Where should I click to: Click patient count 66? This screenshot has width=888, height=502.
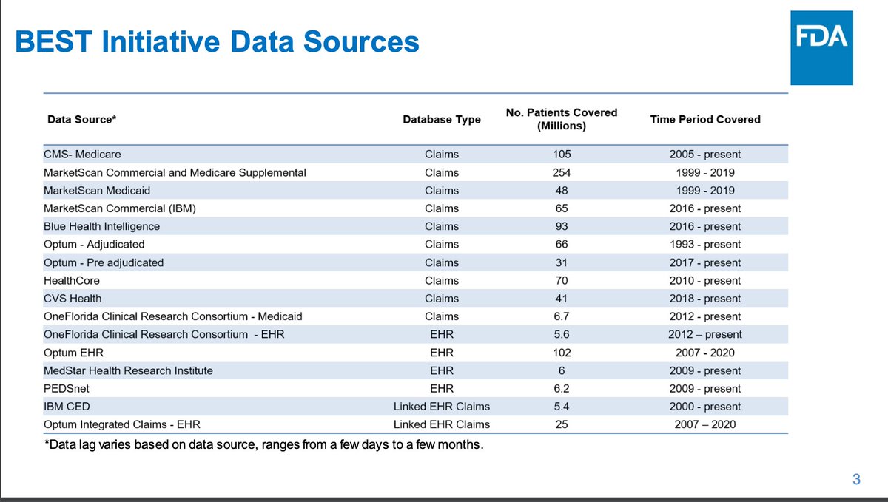[562, 244]
